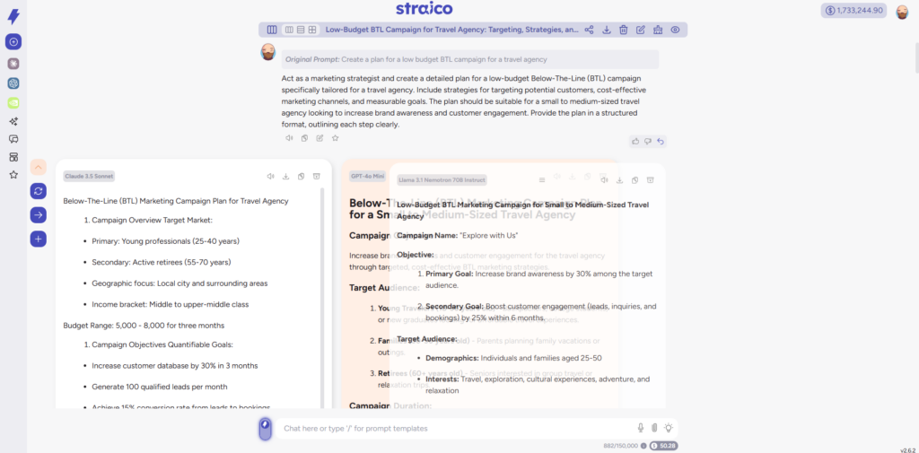Click the blue right-arrow button

point(38,215)
